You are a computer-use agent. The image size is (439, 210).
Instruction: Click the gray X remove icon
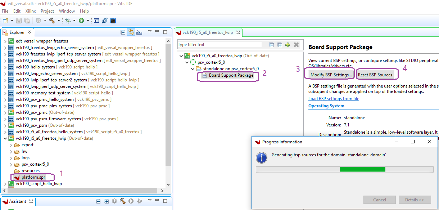coord(297,45)
